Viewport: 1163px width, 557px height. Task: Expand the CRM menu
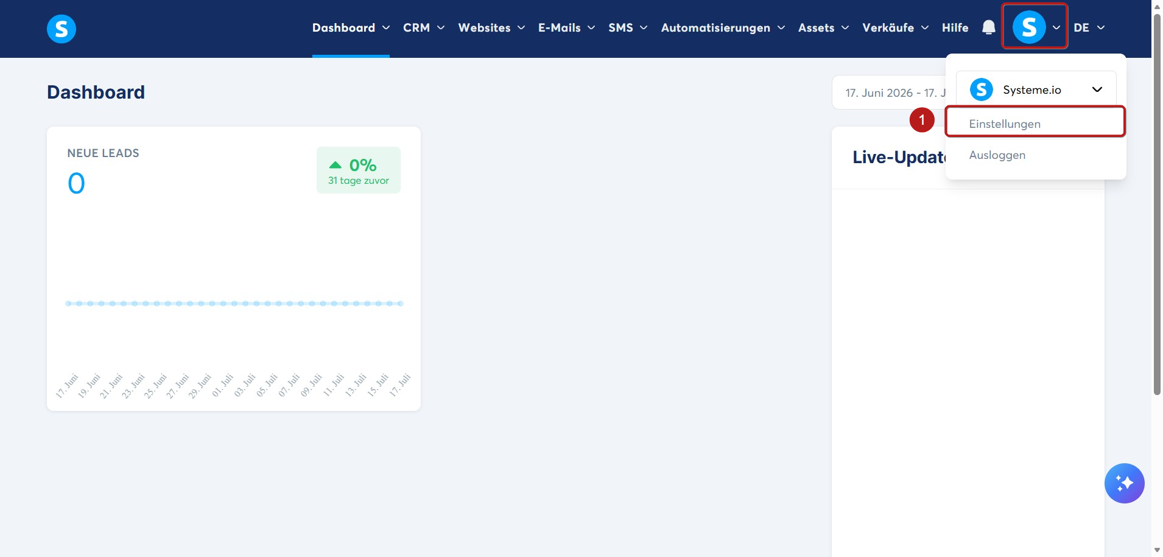424,27
